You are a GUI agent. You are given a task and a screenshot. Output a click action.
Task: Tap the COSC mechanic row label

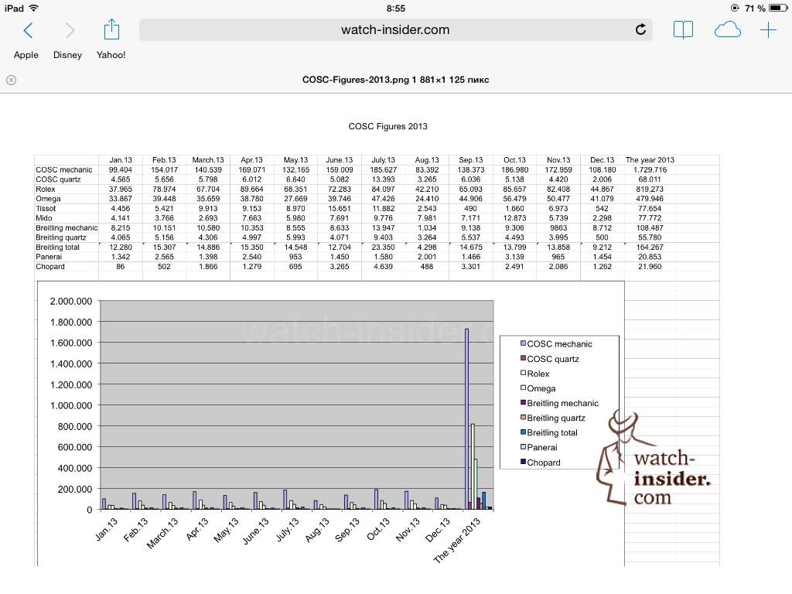point(64,169)
